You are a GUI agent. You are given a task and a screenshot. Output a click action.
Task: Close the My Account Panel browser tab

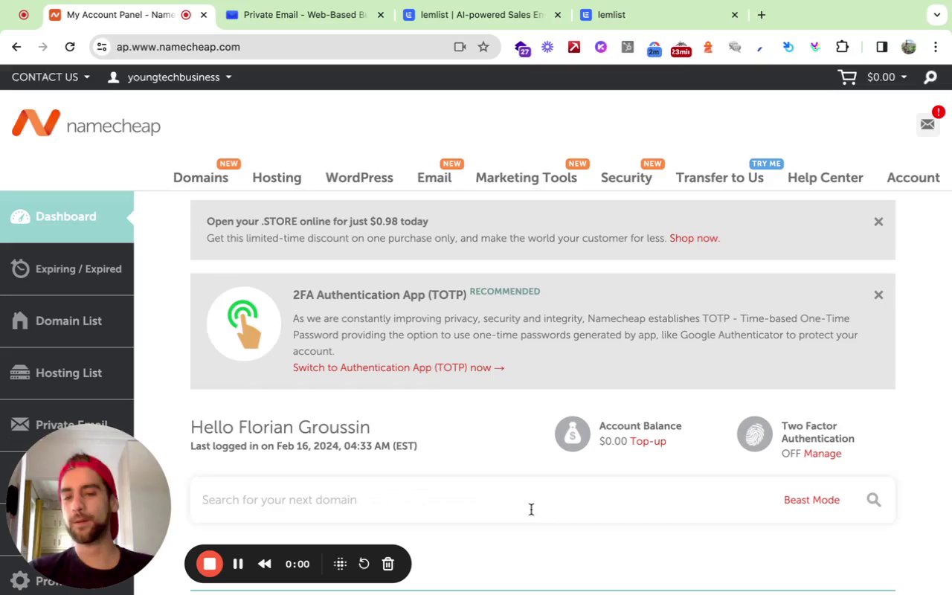[204, 15]
